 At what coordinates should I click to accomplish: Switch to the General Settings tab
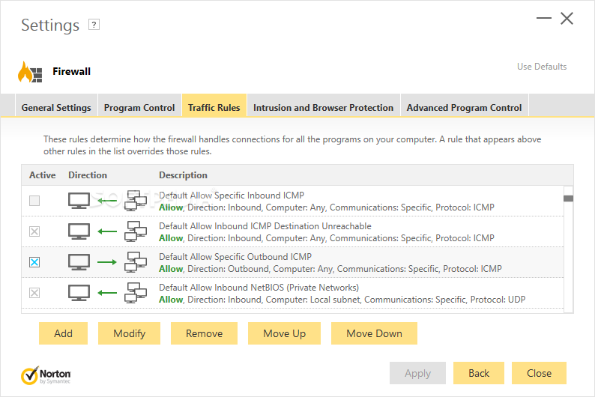coord(56,107)
